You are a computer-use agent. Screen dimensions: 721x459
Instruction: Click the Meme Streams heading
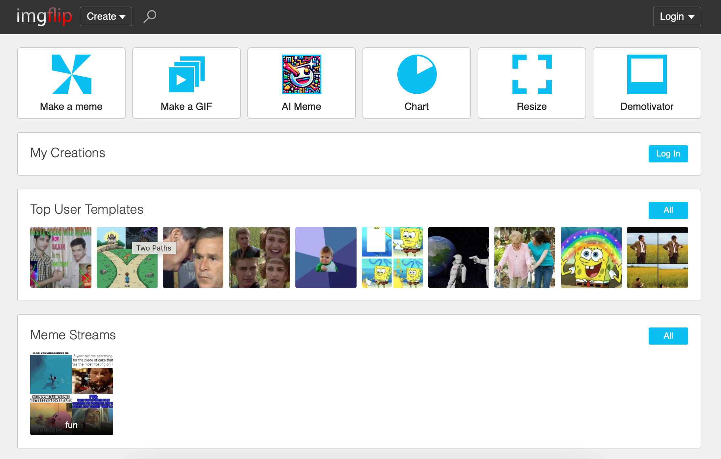pyautogui.click(x=73, y=335)
